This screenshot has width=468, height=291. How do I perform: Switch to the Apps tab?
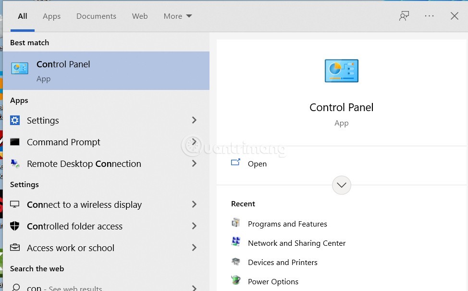pos(51,16)
